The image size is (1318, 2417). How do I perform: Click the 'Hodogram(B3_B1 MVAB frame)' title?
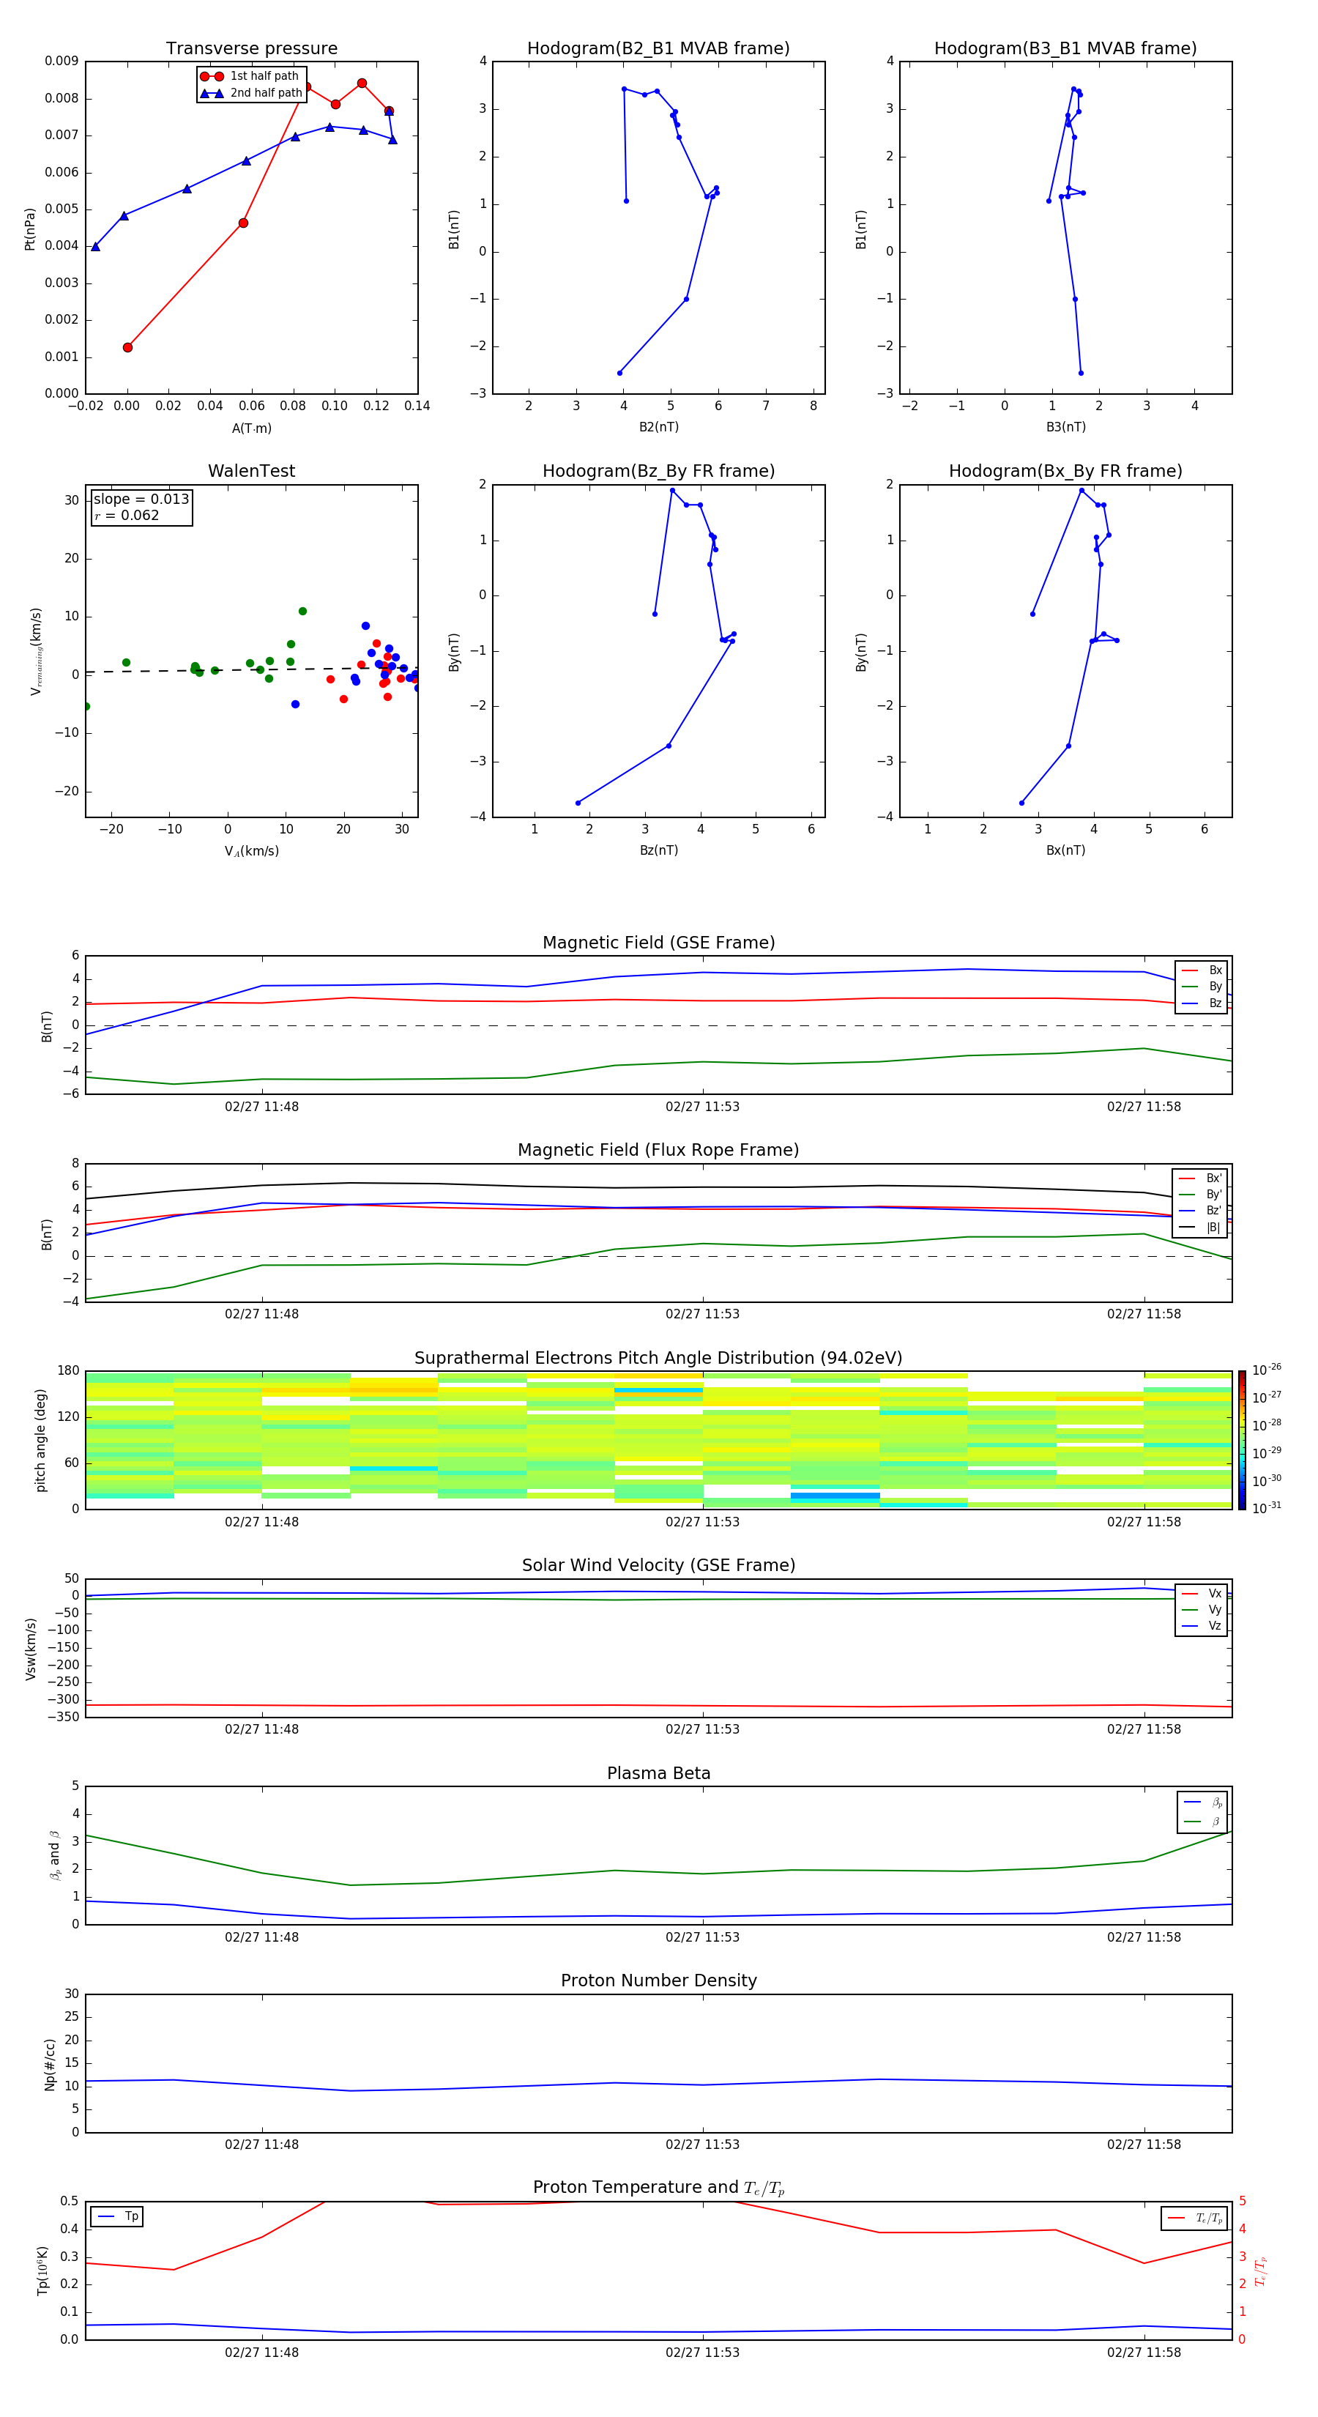1065,49
